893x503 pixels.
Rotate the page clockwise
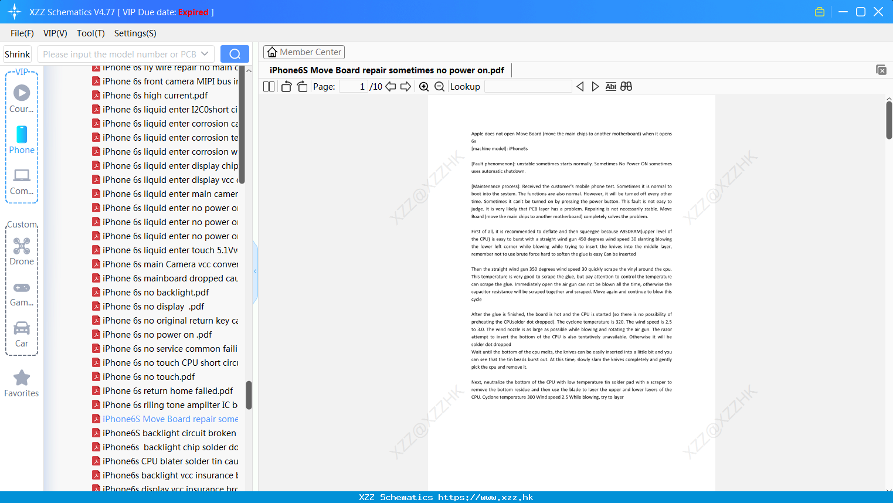point(303,87)
